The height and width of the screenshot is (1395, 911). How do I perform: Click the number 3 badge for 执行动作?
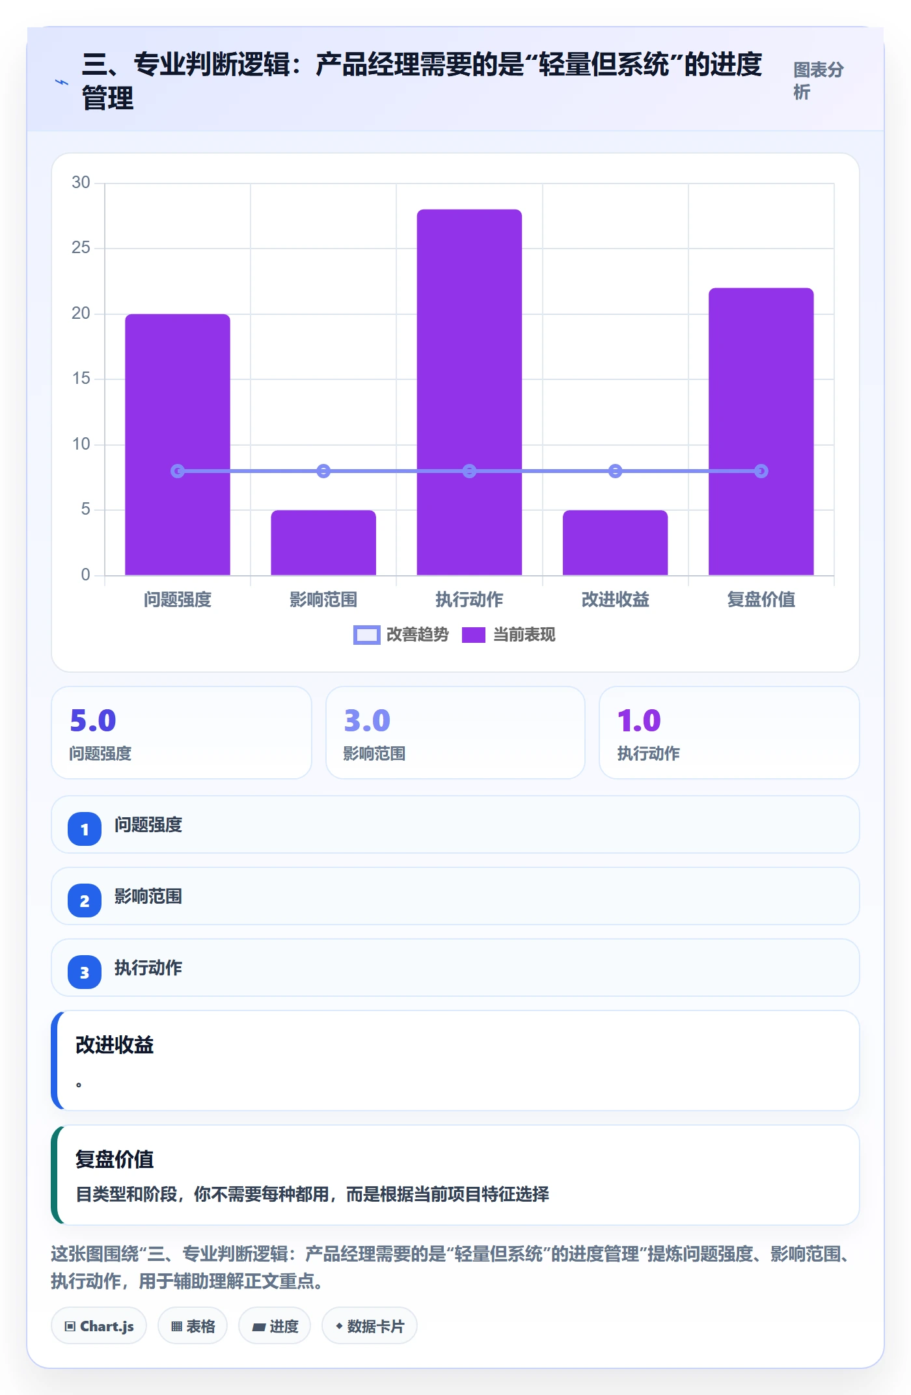point(85,972)
